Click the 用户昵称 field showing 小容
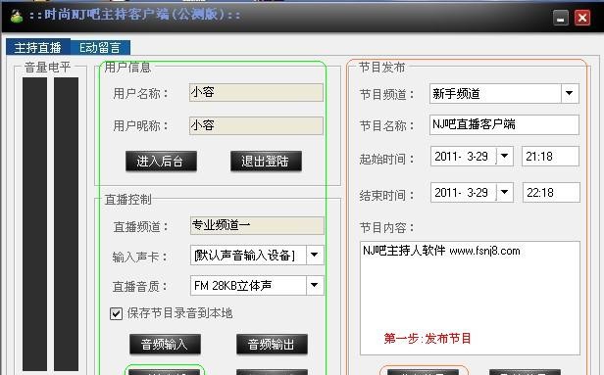The width and height of the screenshot is (604, 375). (x=256, y=125)
